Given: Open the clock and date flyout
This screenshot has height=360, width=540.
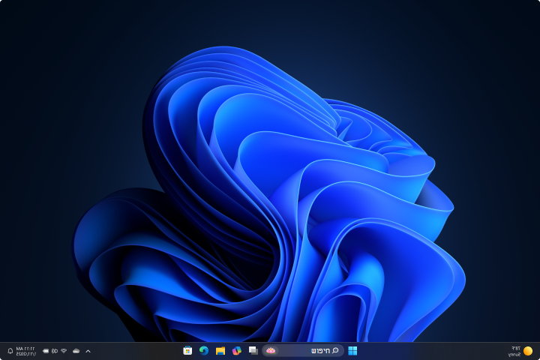Looking at the screenshot, I should (x=25, y=351).
